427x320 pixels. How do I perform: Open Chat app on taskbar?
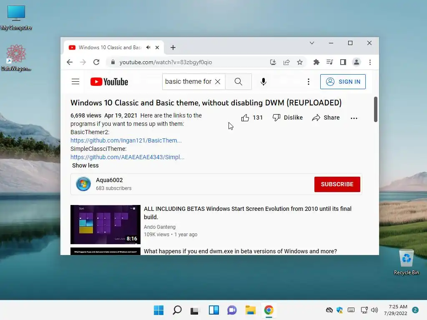coord(232,310)
